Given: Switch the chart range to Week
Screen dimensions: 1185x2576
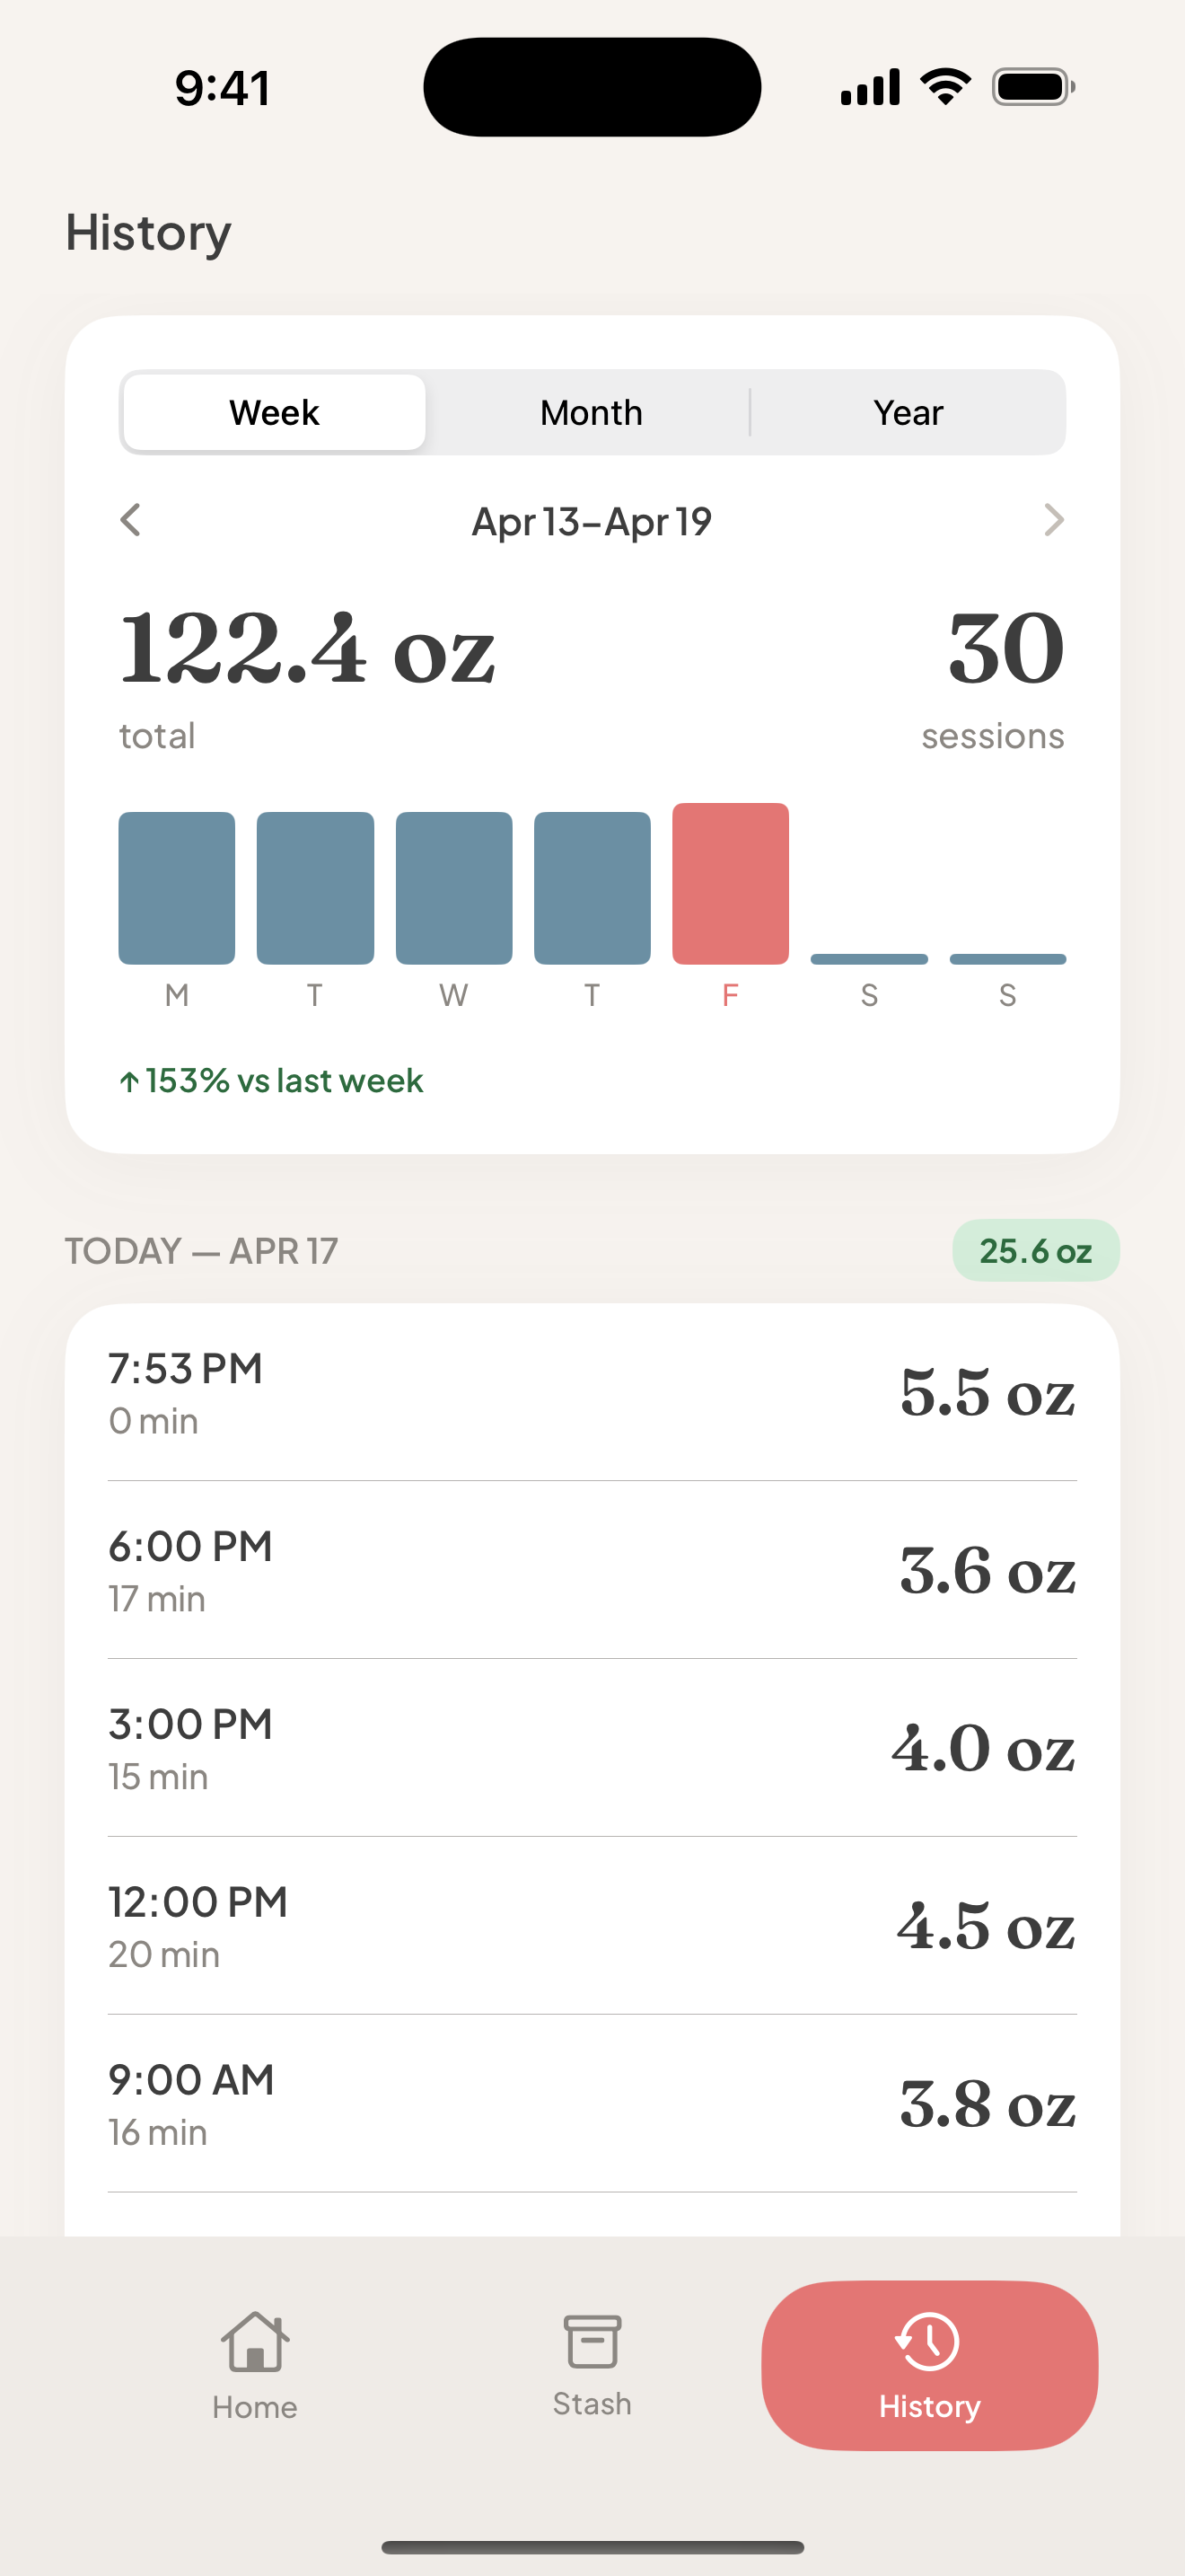Looking at the screenshot, I should [275, 412].
